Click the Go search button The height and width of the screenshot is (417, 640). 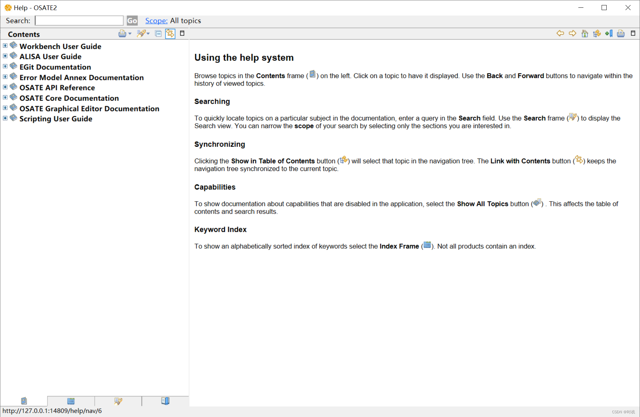(132, 21)
